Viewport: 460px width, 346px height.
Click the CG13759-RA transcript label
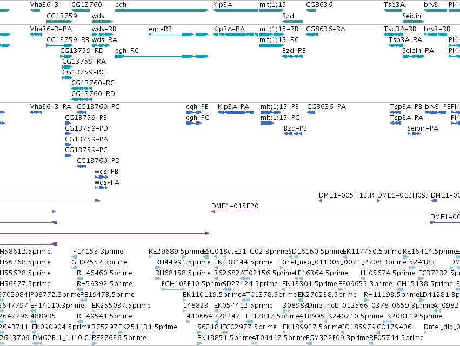click(x=84, y=61)
